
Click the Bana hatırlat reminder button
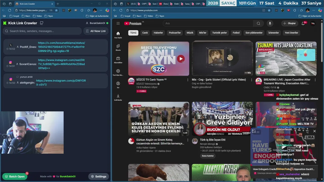tap(208, 156)
